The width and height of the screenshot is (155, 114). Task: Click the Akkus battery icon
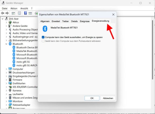(x=10, y=22)
